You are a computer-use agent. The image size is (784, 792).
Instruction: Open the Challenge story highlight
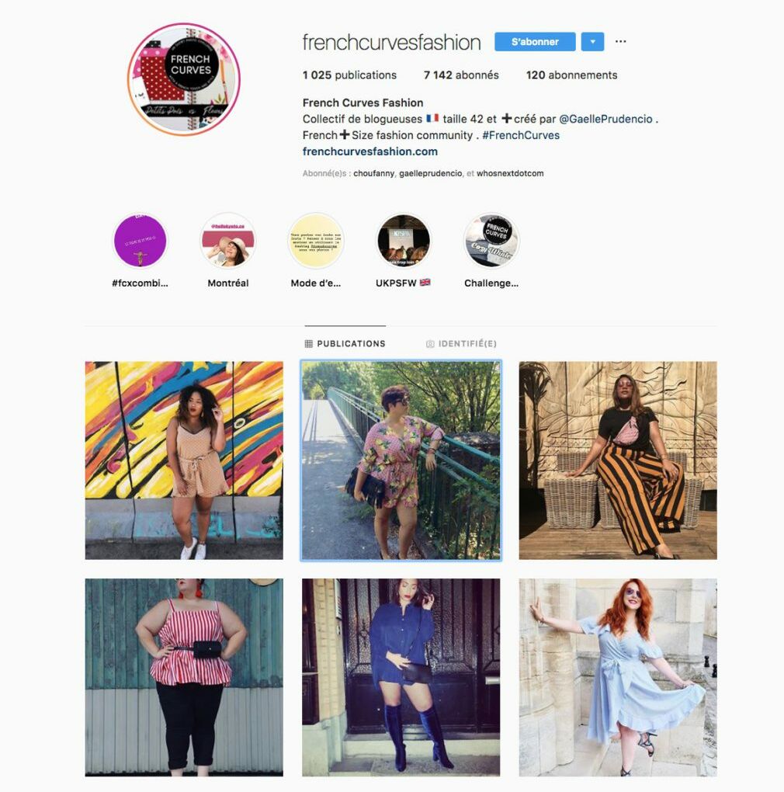coord(491,241)
